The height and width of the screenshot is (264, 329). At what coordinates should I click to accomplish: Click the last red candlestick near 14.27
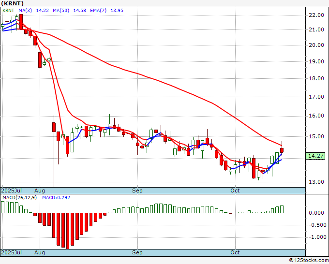[282, 150]
